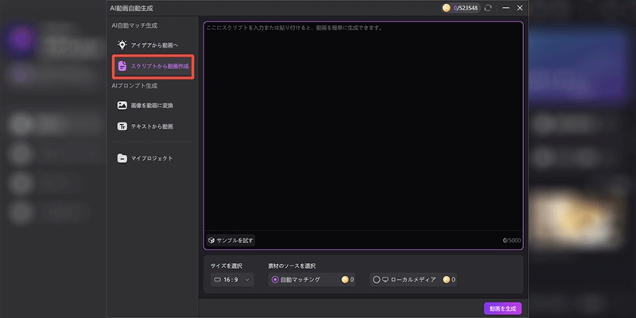The image size is (636, 318).
Task: Click the monitor icon beside ローカルメディア
Action: [x=386, y=280]
